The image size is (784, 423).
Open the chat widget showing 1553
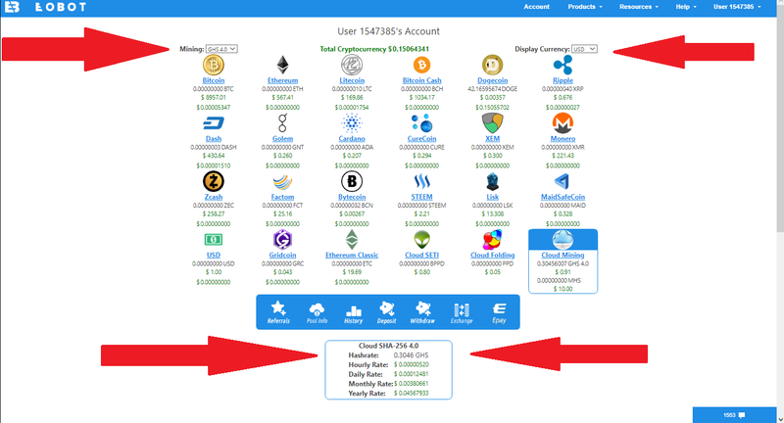pos(734,415)
